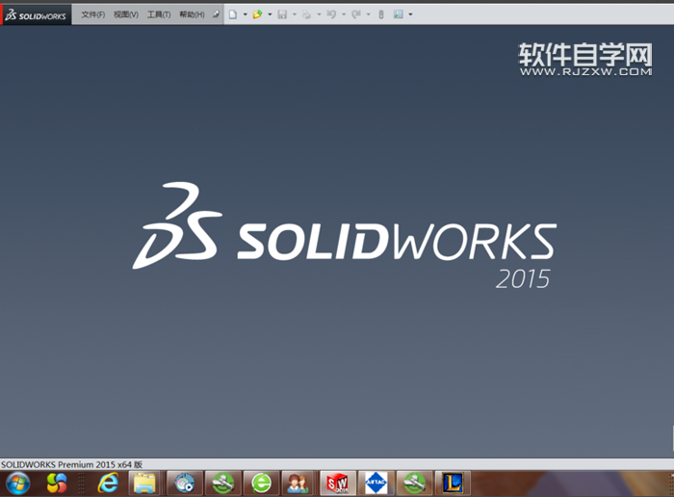The width and height of the screenshot is (674, 497).
Task: Click the greyed Print icon
Action: [x=306, y=14]
